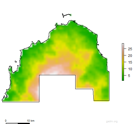Viewport: 140px width, 124px height.
Task: Click the long island off the north coast
Action: 66,15
